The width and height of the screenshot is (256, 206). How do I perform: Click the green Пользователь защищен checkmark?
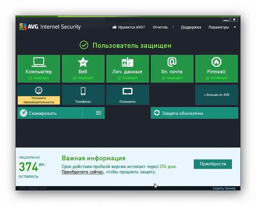pyautogui.click(x=84, y=45)
